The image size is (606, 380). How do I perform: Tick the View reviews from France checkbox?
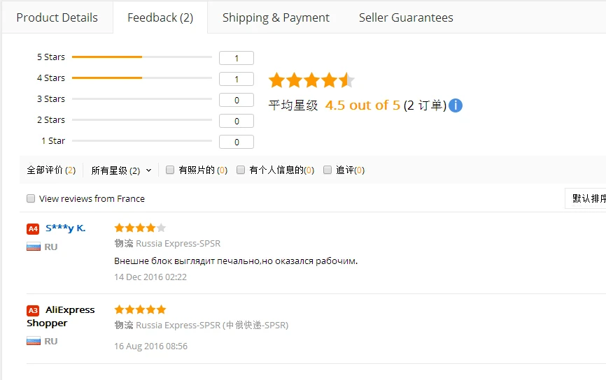tap(31, 198)
